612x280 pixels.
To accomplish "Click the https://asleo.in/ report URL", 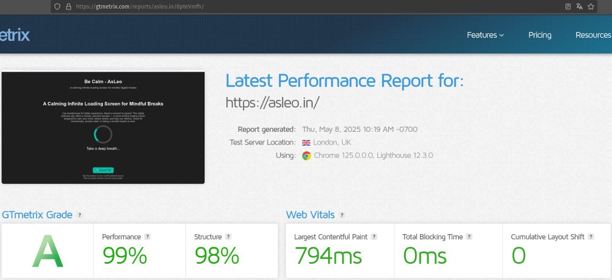I will click(x=272, y=102).
